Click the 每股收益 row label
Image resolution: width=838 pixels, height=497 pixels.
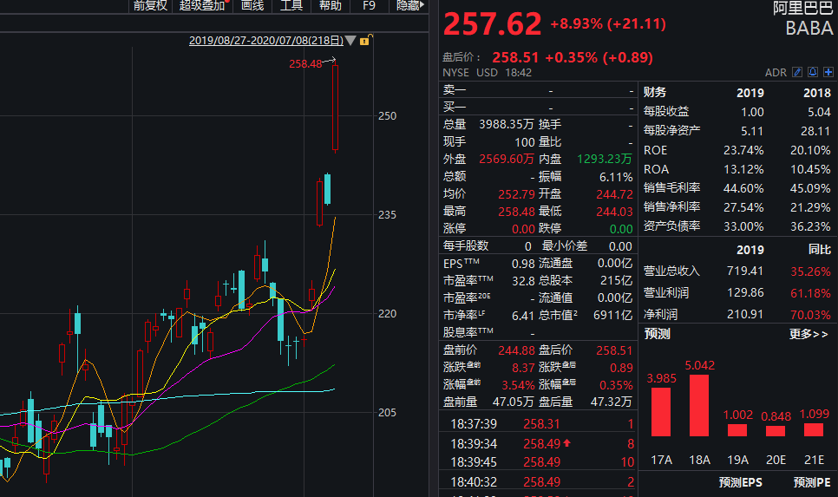(666, 111)
